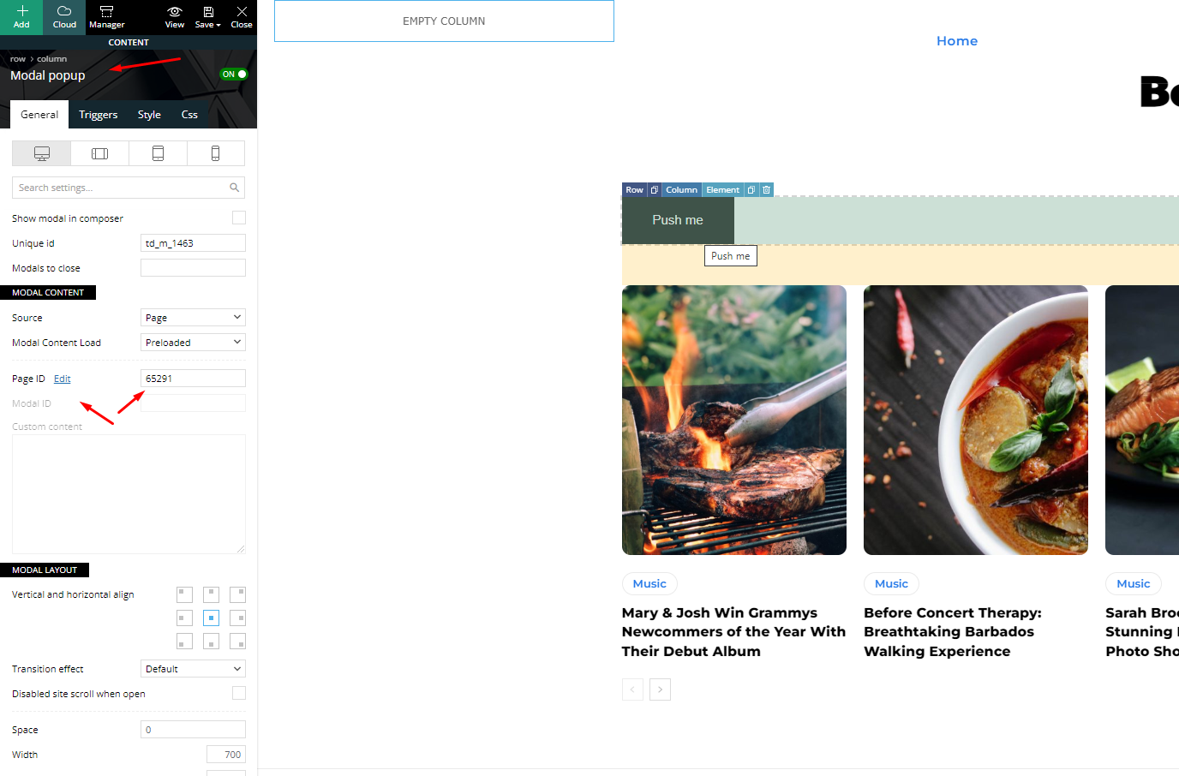Select bottom-right modal alignment
The height and width of the screenshot is (776, 1179).
[237, 642]
